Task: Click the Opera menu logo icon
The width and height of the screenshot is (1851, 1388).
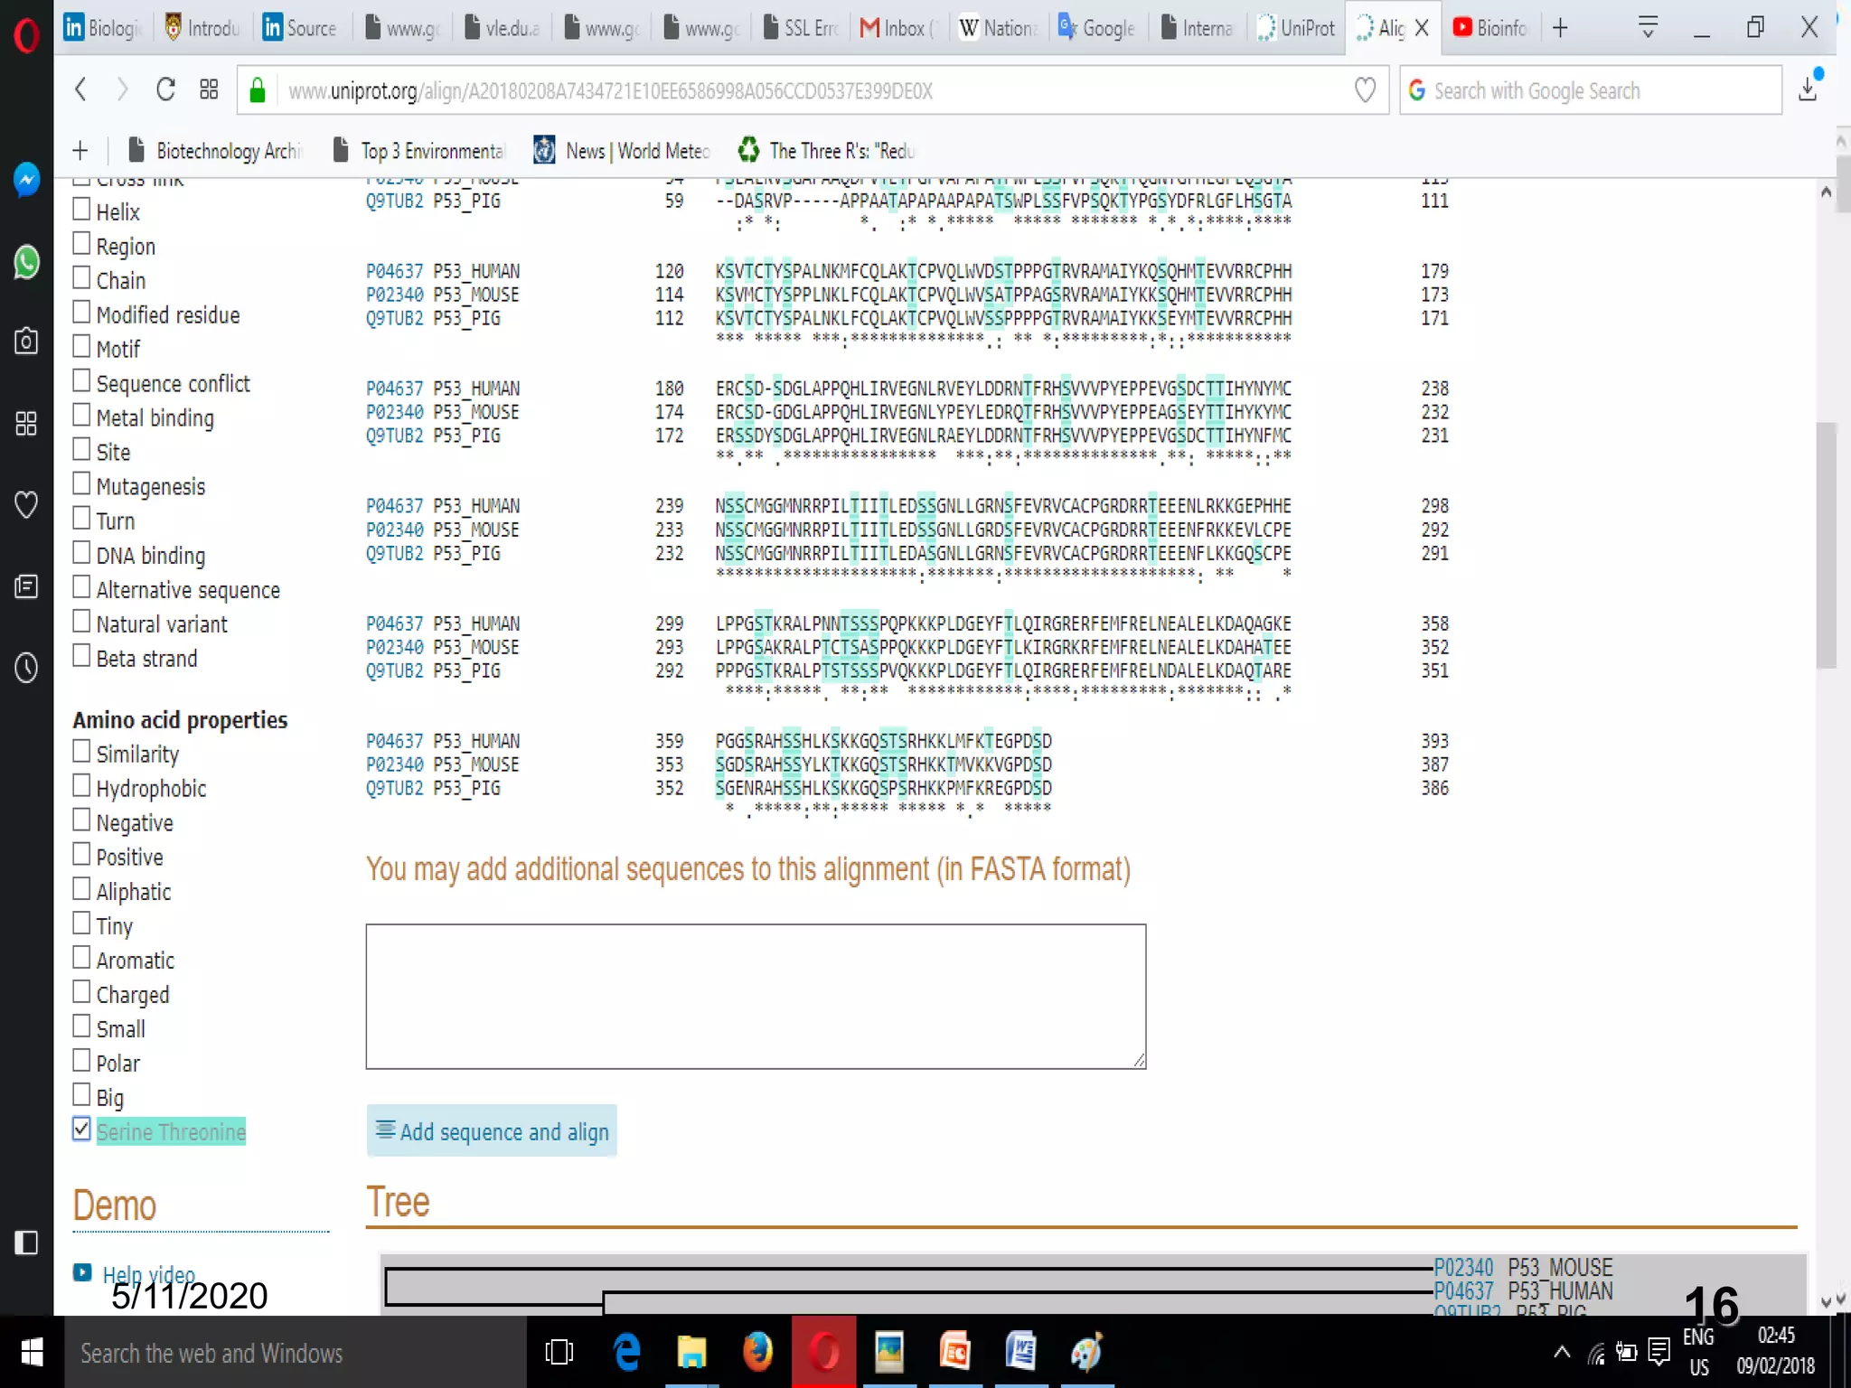Action: pos(26,34)
